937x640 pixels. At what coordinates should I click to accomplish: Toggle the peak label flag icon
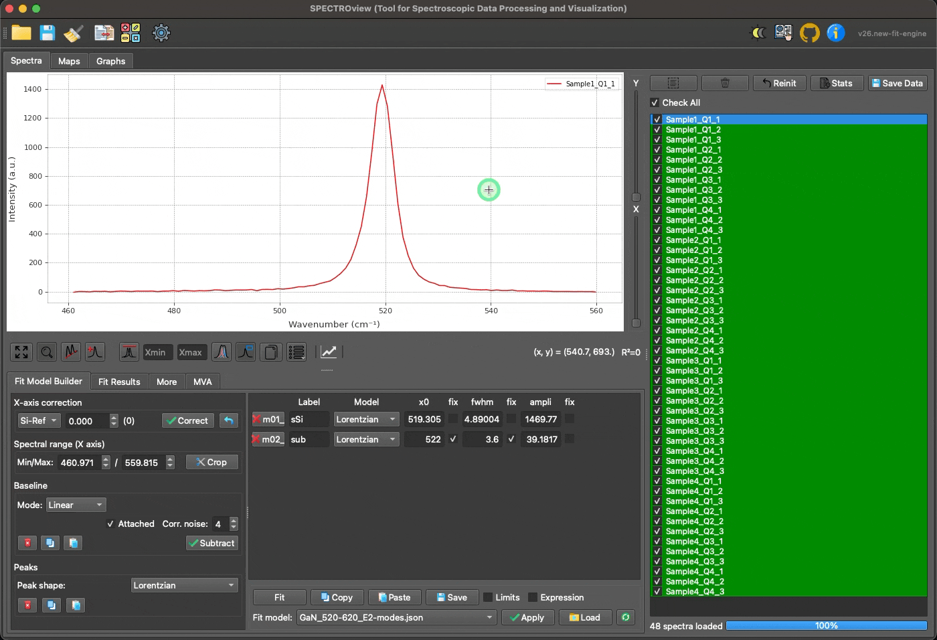pos(246,352)
